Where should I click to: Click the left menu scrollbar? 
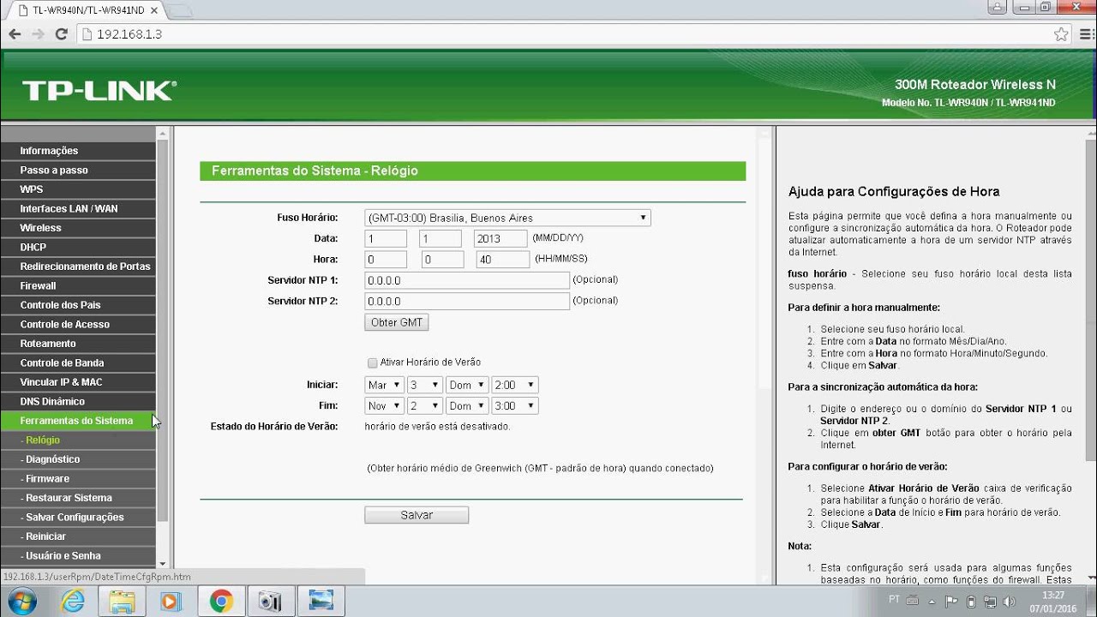pos(163,330)
